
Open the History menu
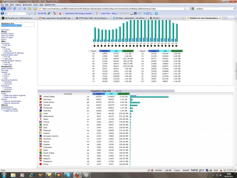click(18, 5)
